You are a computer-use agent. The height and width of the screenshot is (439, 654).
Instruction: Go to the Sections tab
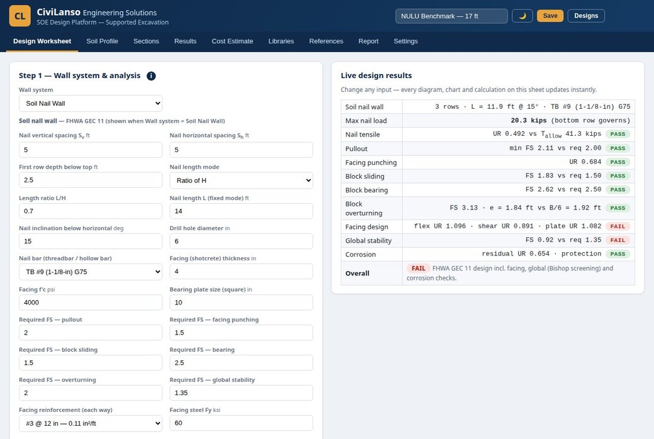coord(146,42)
